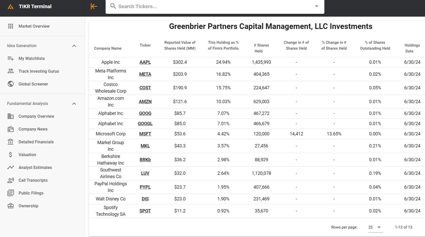The width and height of the screenshot is (425, 237).
Task: Open the rows per page dropdown
Action: 375,227
